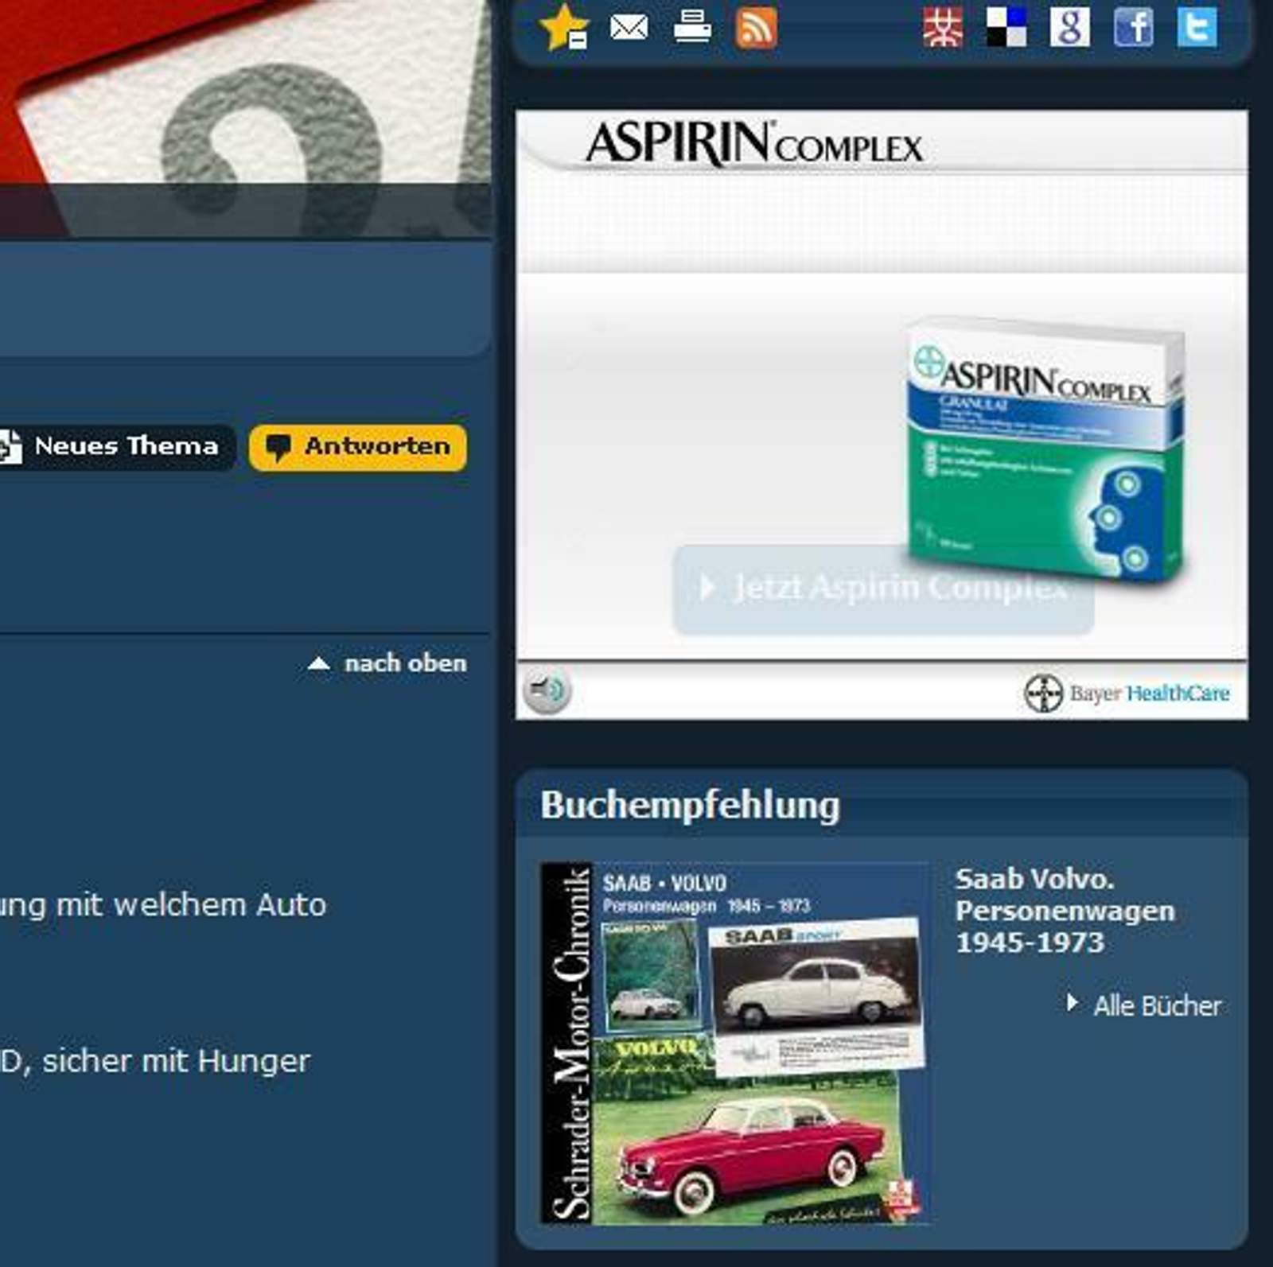Share on Twitter icon
Screen dimensions: 1273x1267
tap(1197, 28)
